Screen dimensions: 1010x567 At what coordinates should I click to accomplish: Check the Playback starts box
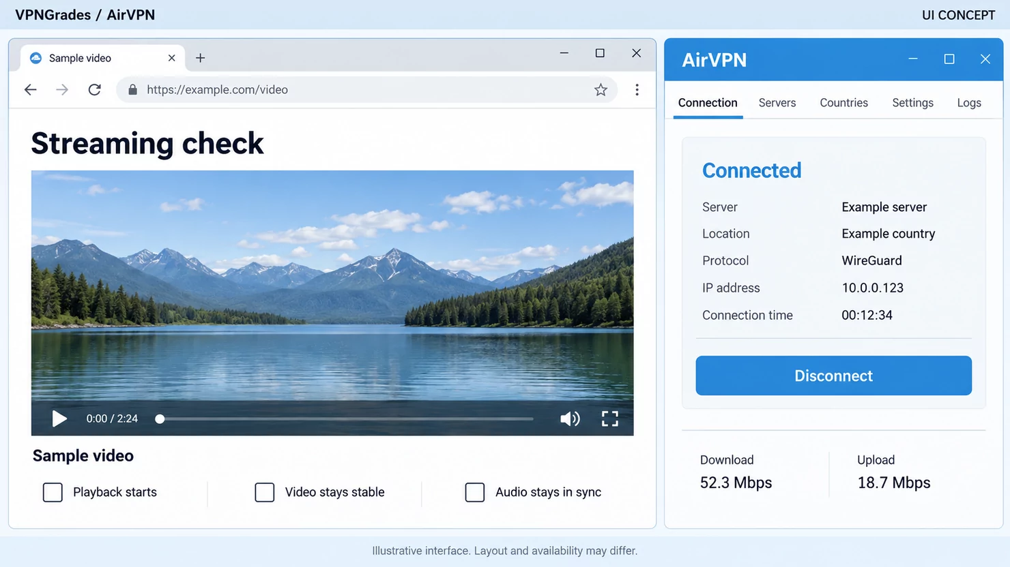click(x=53, y=492)
